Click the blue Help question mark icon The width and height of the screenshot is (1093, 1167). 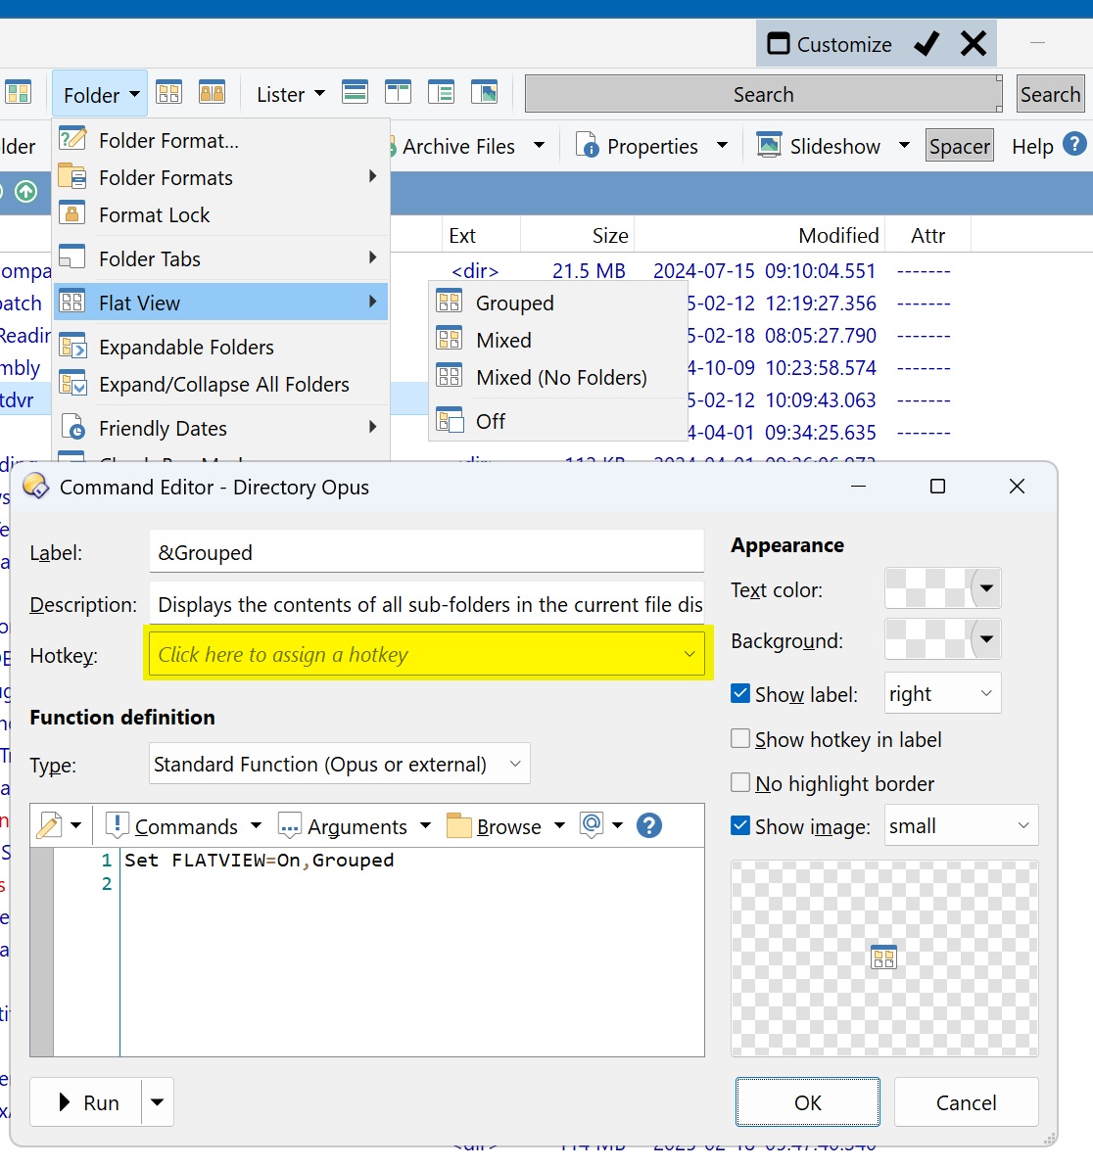(1074, 144)
